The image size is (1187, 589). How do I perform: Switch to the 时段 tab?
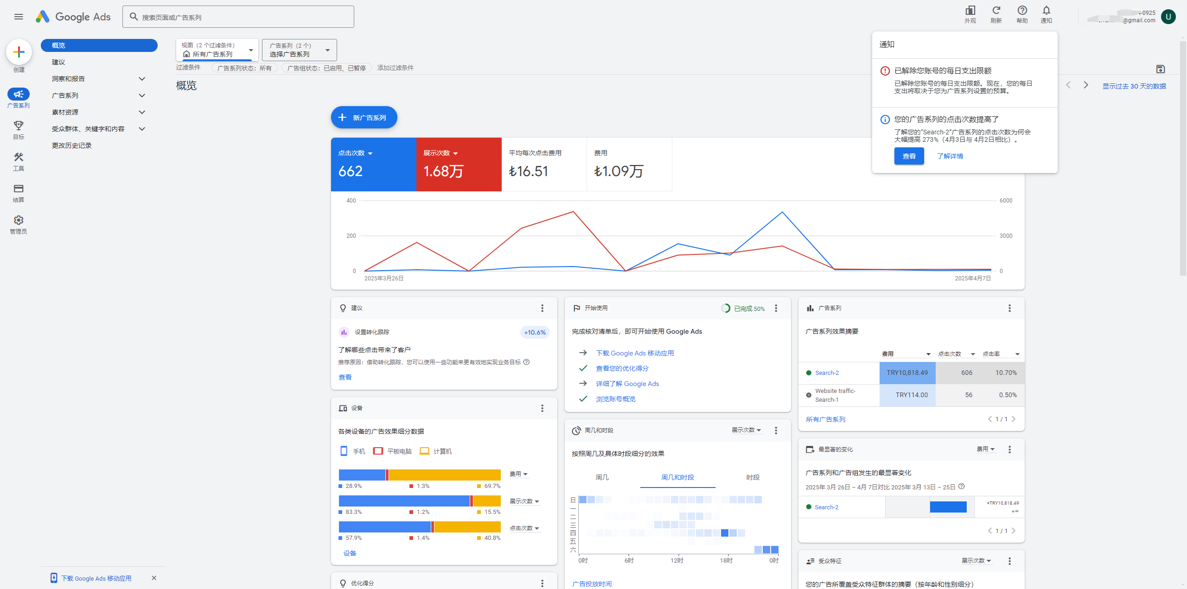753,477
